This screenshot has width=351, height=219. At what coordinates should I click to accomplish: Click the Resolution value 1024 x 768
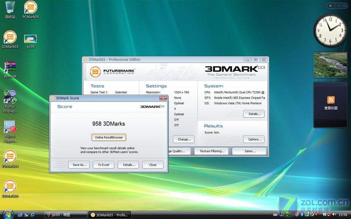[181, 92]
